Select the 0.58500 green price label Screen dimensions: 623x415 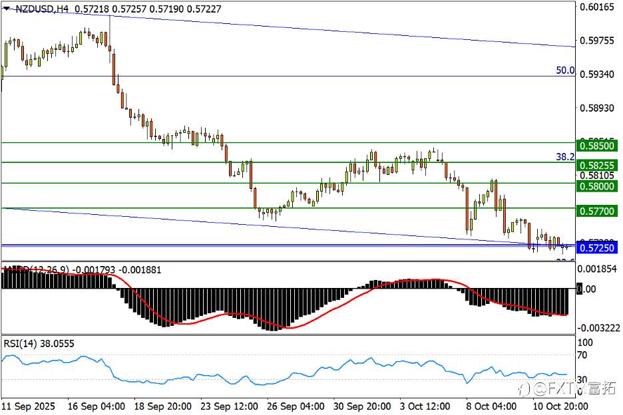[x=597, y=146]
